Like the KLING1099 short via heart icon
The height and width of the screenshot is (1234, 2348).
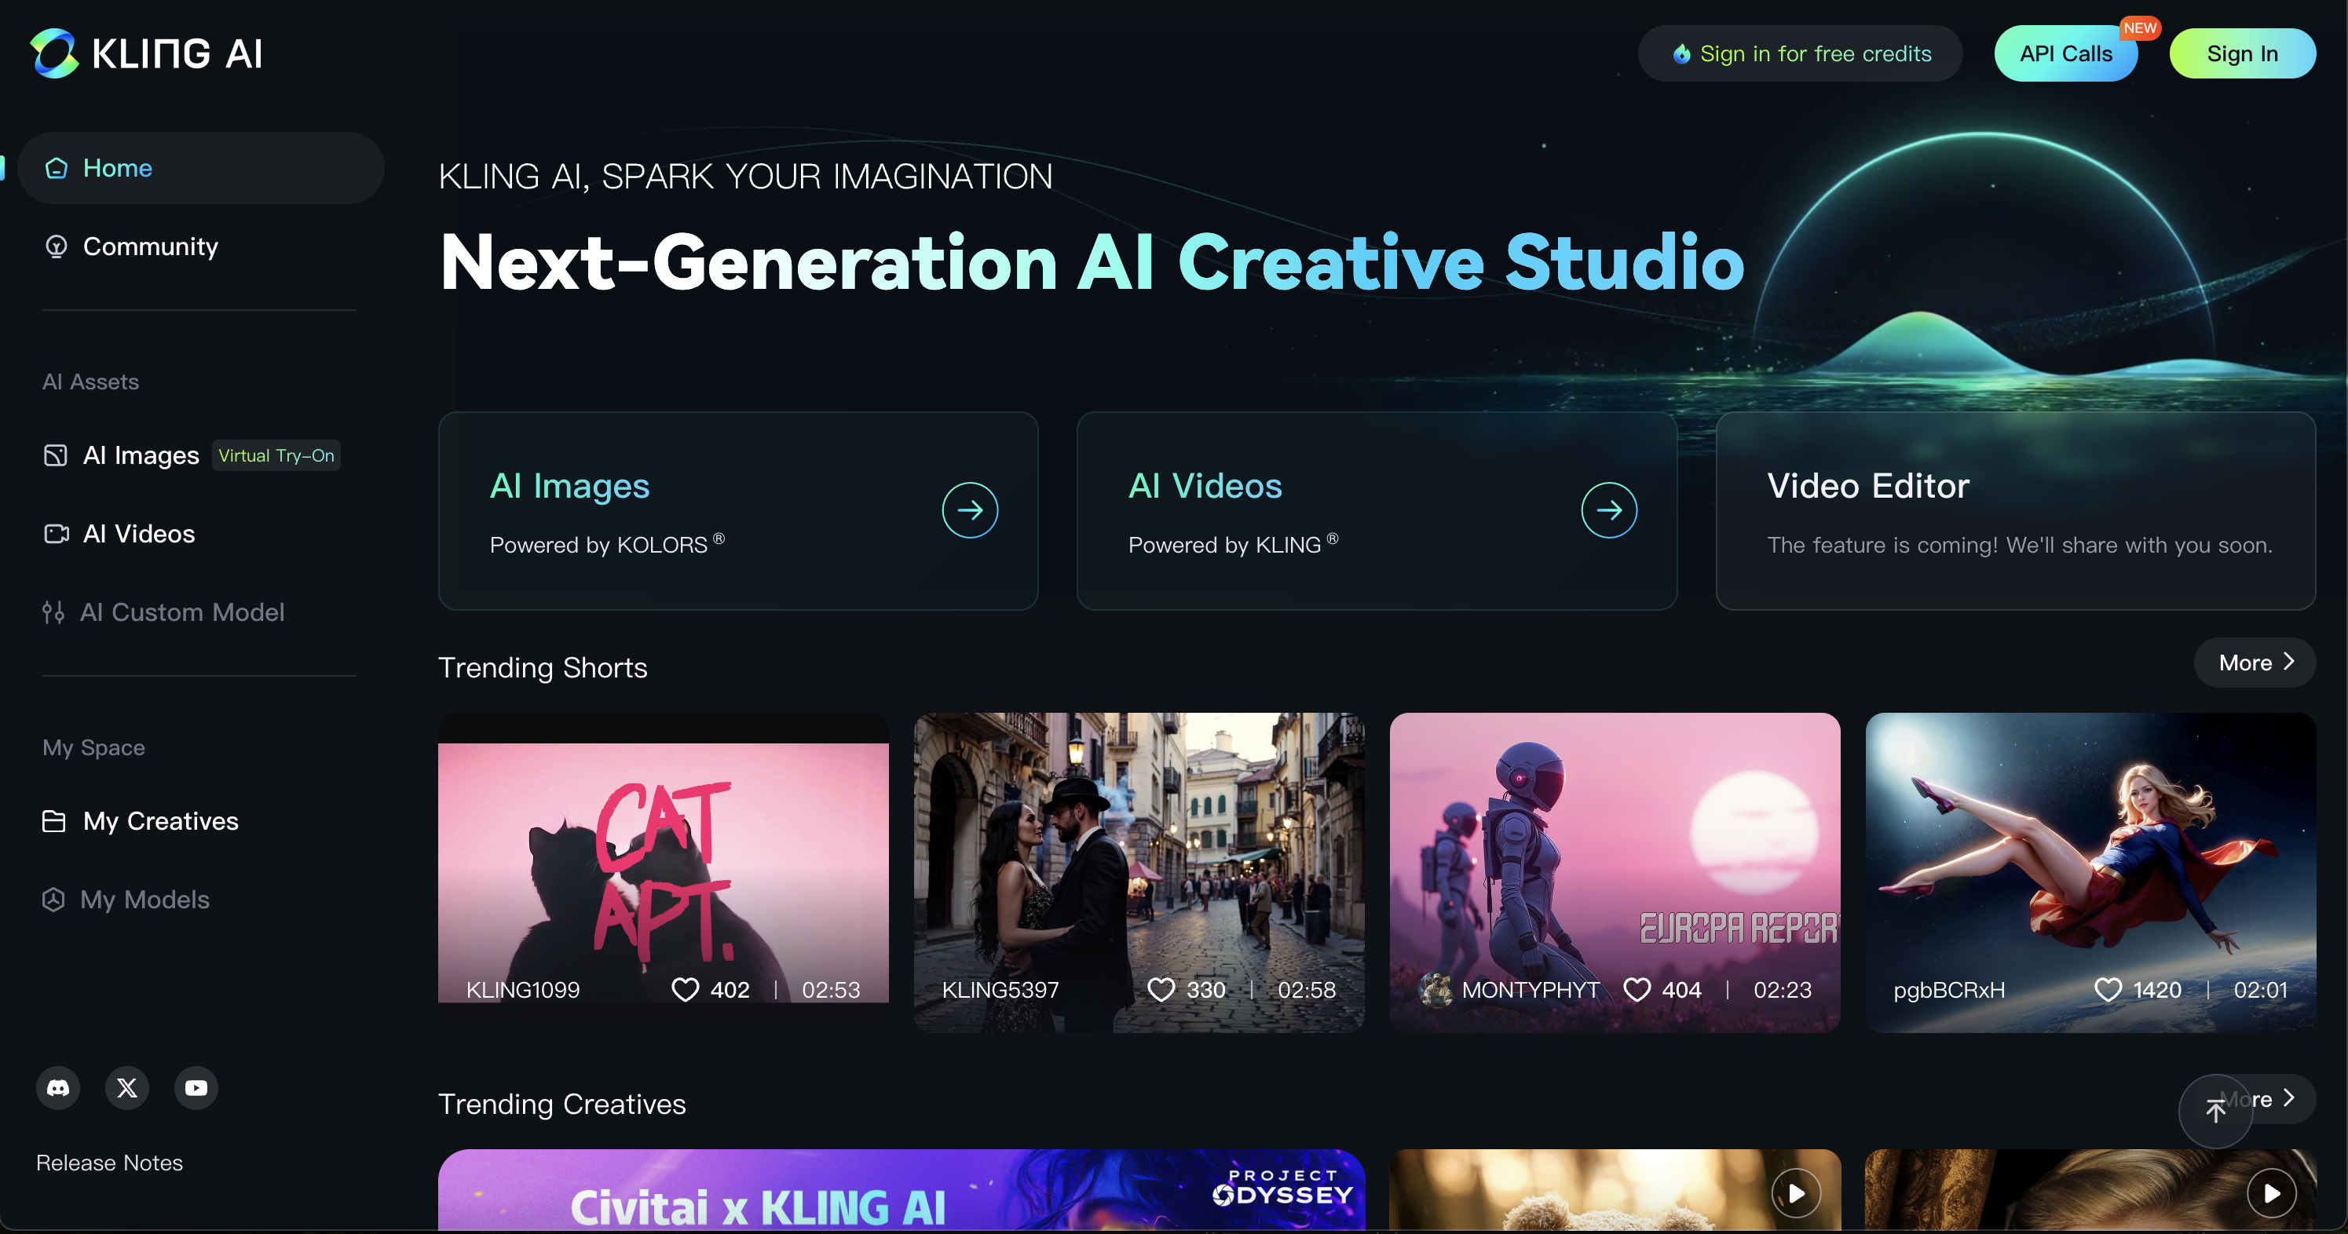(x=685, y=990)
